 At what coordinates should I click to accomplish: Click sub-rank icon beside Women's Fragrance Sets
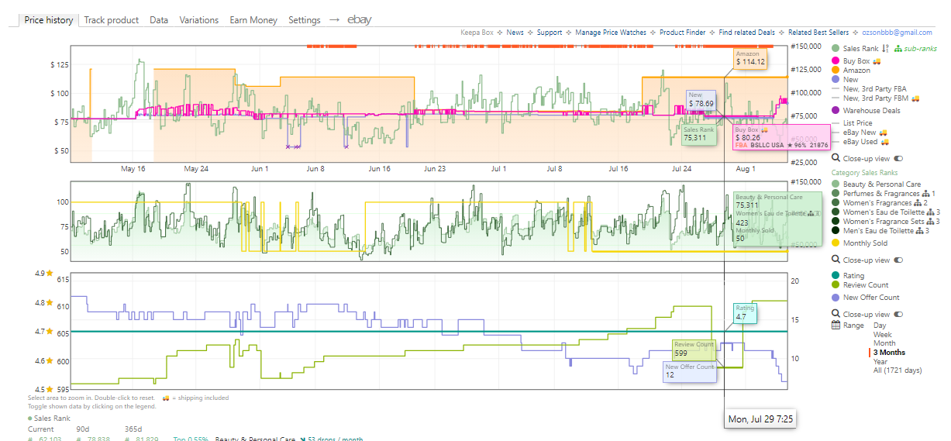tap(930, 222)
